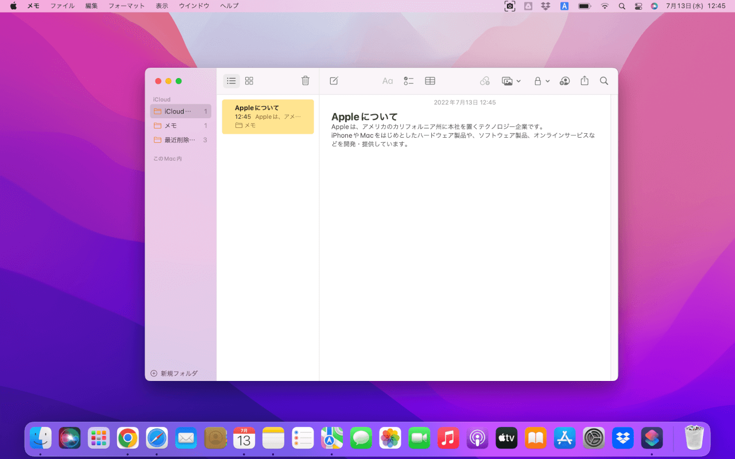The height and width of the screenshot is (459, 735).
Task: Open Books from the Dock
Action: pyautogui.click(x=536, y=439)
